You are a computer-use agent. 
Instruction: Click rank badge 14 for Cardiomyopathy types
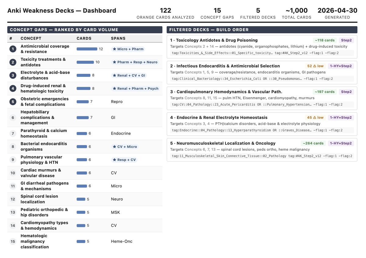click(x=13, y=225)
